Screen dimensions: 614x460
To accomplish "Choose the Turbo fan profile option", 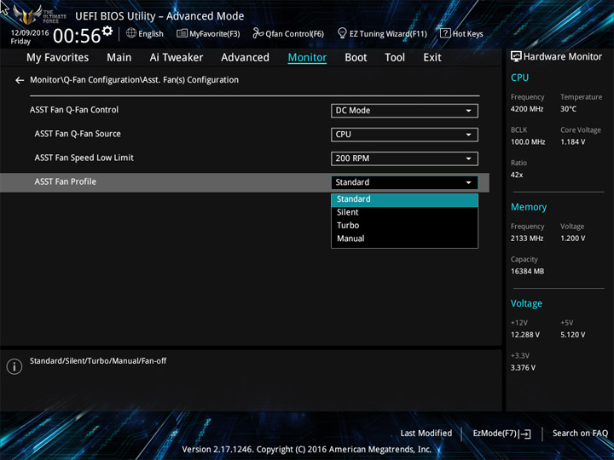I will (404, 225).
